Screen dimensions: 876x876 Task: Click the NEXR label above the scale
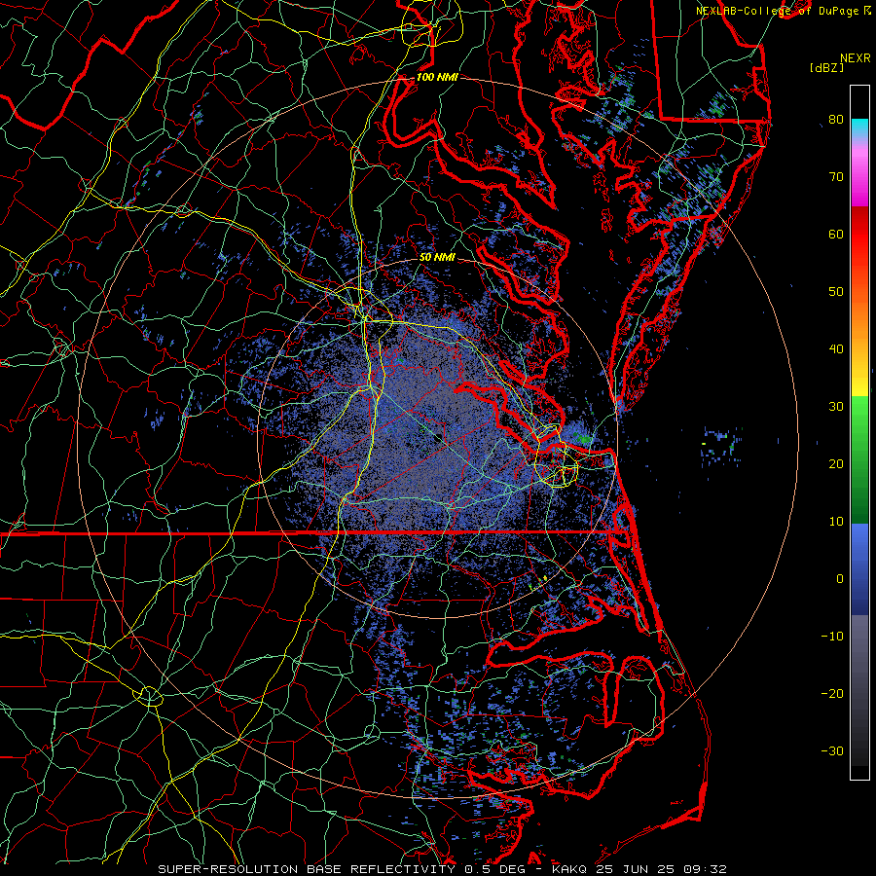click(x=855, y=58)
